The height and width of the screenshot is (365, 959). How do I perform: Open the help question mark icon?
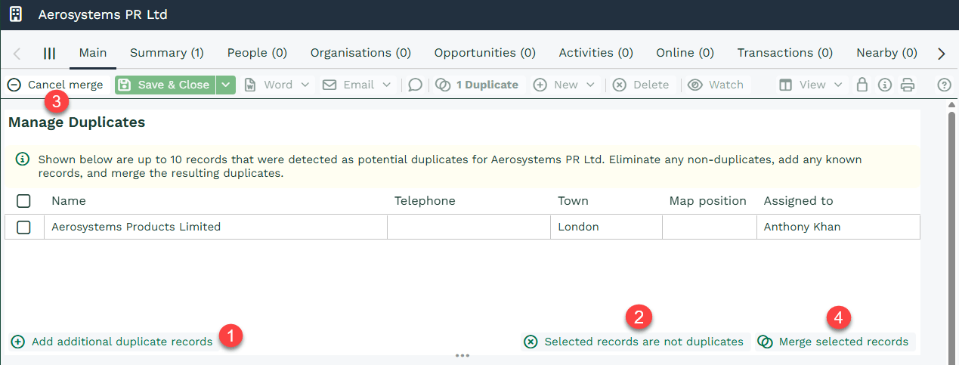coord(944,85)
